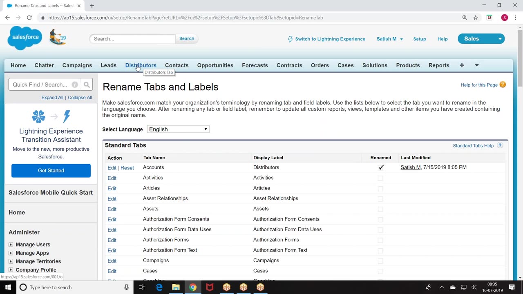Reset the Accounts tab label
This screenshot has width=523, height=294.
[127, 168]
